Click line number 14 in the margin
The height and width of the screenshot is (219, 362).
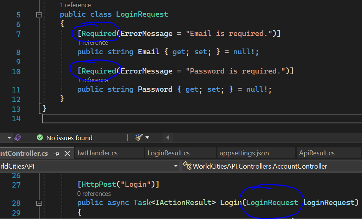click(16, 119)
